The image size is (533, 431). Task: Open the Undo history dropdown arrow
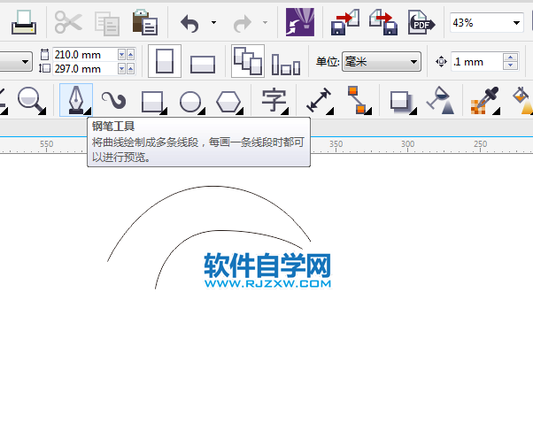(x=213, y=22)
